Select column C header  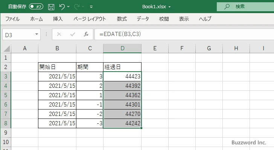coord(90,48)
